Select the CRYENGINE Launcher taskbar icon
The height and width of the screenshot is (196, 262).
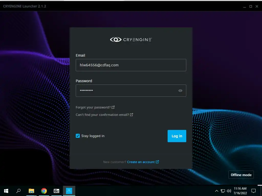[69, 191]
